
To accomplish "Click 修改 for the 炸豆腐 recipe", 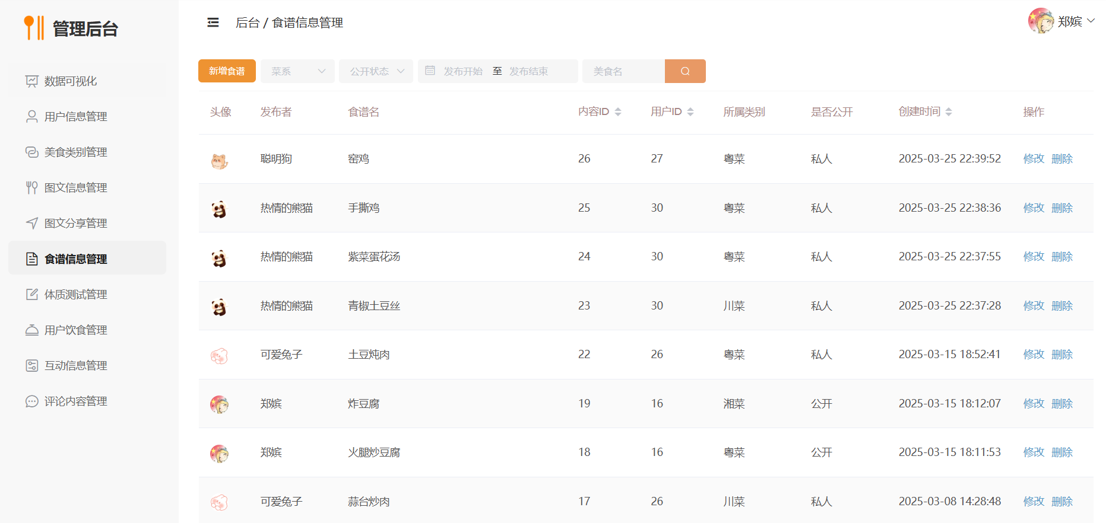I will (x=1034, y=404).
